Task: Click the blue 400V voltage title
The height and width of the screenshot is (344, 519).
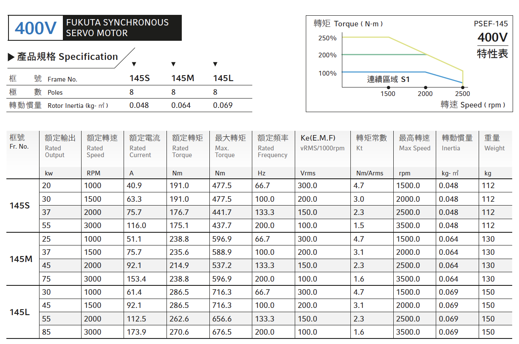Action: tap(36, 28)
